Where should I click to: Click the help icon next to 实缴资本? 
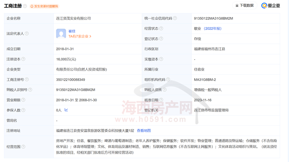point(161,59)
